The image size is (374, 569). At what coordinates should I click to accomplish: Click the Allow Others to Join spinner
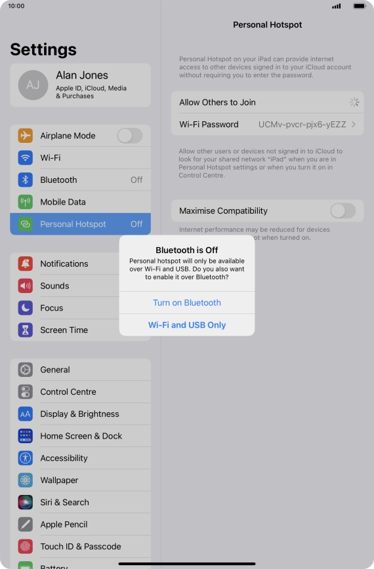pyautogui.click(x=354, y=102)
